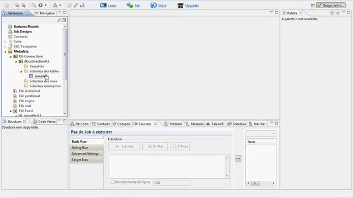Select the Requêtes folder
This screenshot has height=198, width=353.
[x=37, y=66]
